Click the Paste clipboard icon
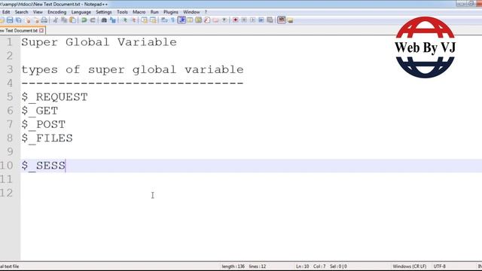The image size is (482, 271). pos(72,20)
